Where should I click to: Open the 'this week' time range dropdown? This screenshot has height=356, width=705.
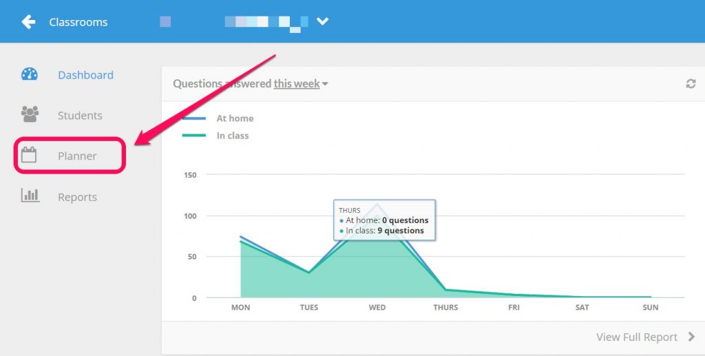click(301, 84)
